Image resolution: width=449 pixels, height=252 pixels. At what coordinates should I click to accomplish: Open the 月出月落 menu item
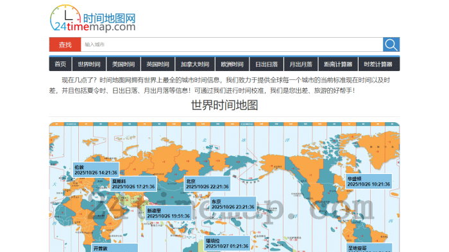point(301,64)
